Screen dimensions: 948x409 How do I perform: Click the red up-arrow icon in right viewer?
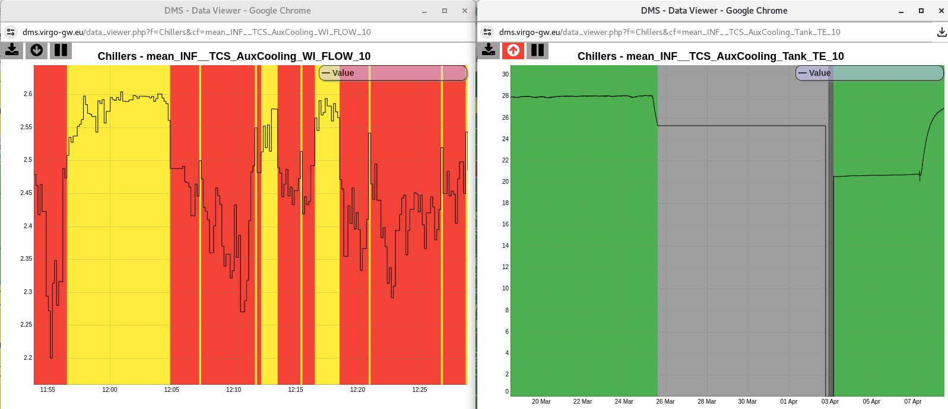[513, 50]
